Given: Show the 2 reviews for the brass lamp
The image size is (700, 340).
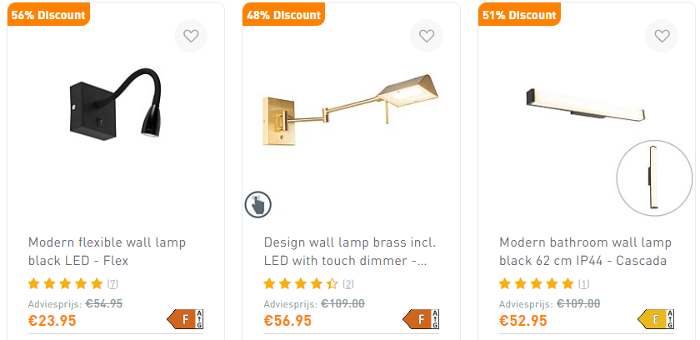Looking at the screenshot, I should [348, 284].
